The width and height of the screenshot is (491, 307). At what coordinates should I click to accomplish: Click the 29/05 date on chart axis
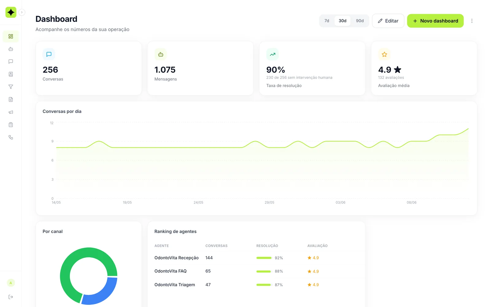pyautogui.click(x=269, y=203)
